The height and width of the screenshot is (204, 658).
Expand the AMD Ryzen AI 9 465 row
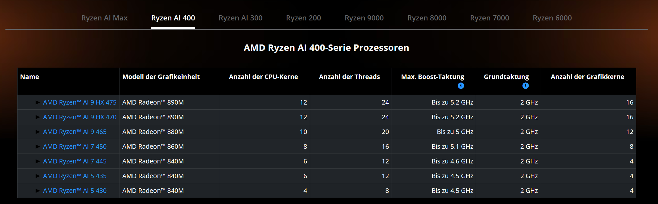click(x=38, y=132)
